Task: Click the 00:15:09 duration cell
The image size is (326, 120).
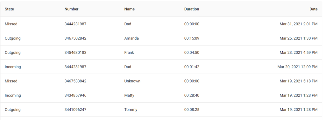Action: 192,38
